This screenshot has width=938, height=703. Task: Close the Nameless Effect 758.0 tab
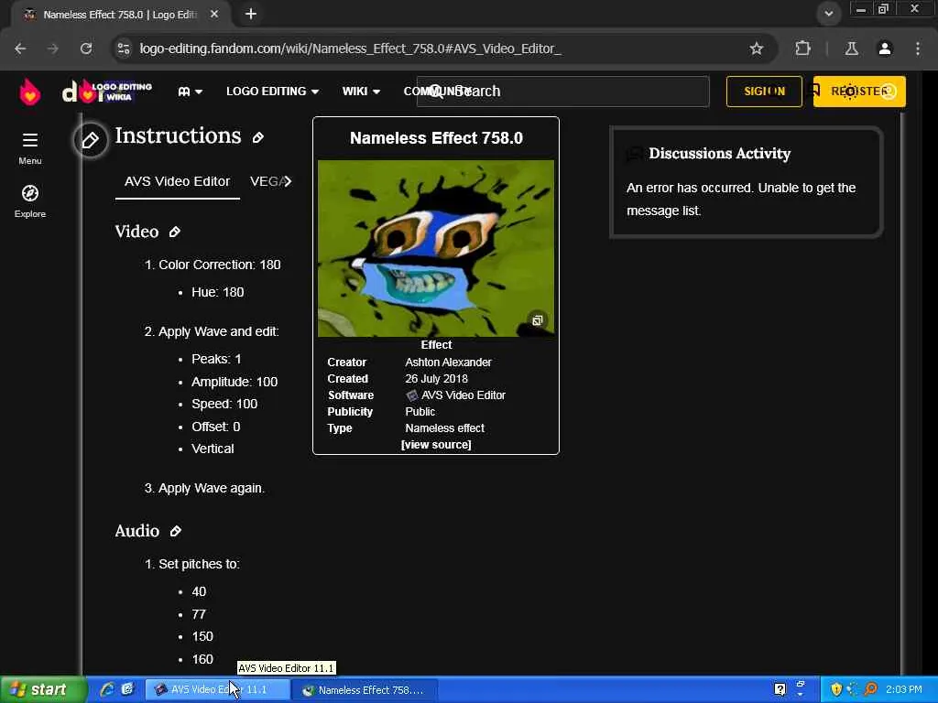[214, 15]
